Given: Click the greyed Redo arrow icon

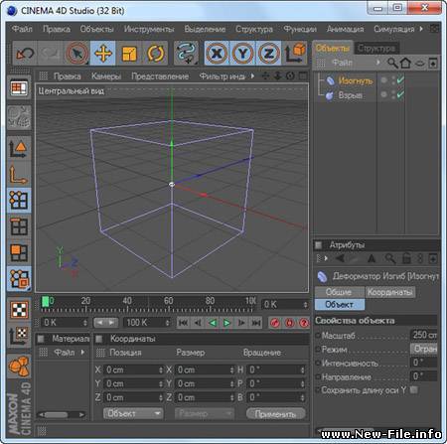Looking at the screenshot, I should (50, 54).
